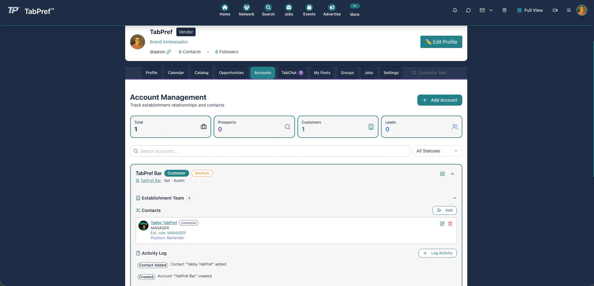Copy profile link icon beside @aaron
The image size is (594, 286).
[169, 52]
